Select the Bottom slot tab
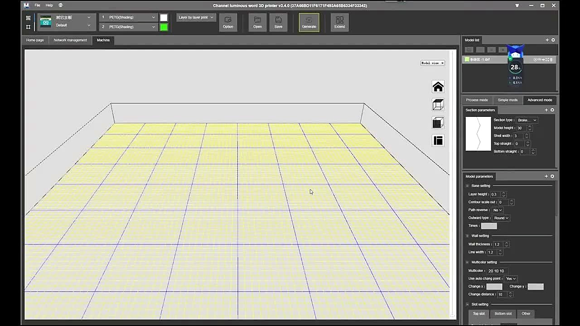This screenshot has height=326, width=580. 503,313
